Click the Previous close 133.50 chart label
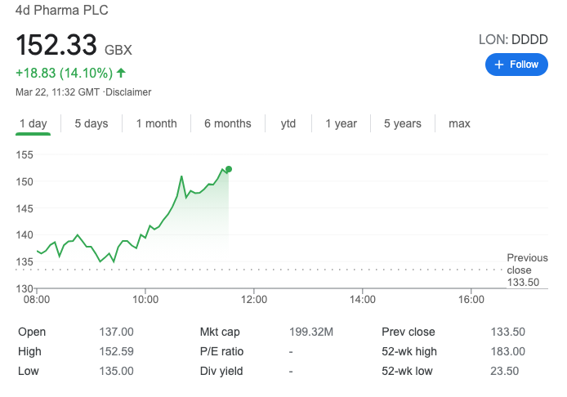This screenshot has height=397, width=567. pyautogui.click(x=527, y=270)
